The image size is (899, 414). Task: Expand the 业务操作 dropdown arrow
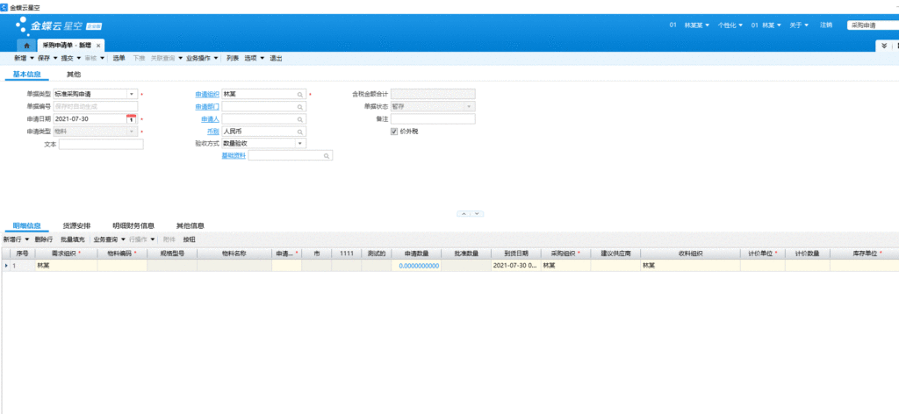point(216,59)
